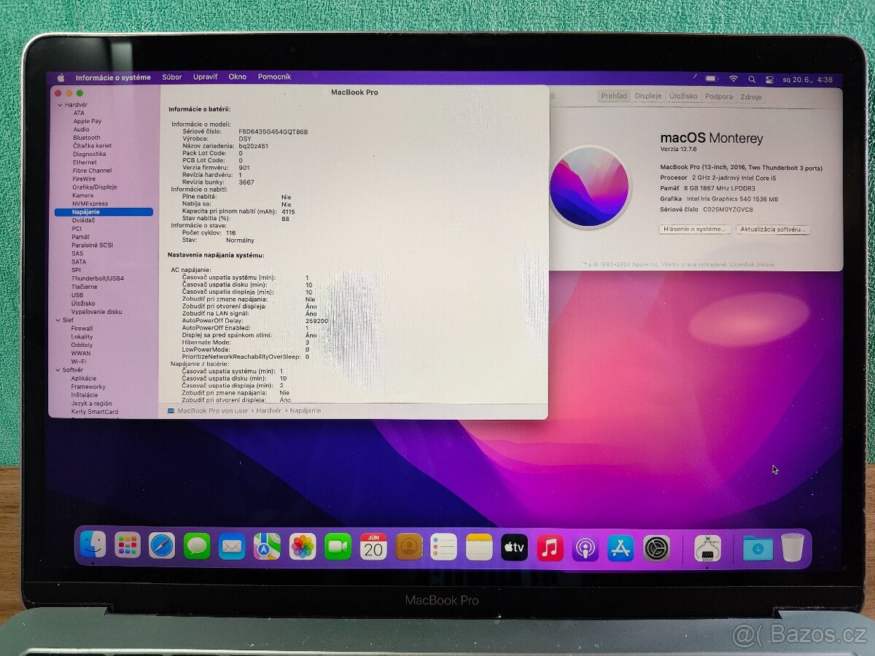Select Kamera in the sidebar
The height and width of the screenshot is (656, 875).
[82, 195]
